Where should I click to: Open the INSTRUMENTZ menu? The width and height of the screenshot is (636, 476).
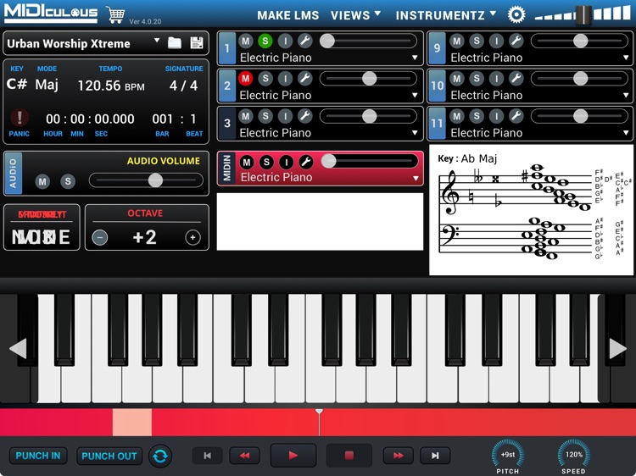click(446, 15)
